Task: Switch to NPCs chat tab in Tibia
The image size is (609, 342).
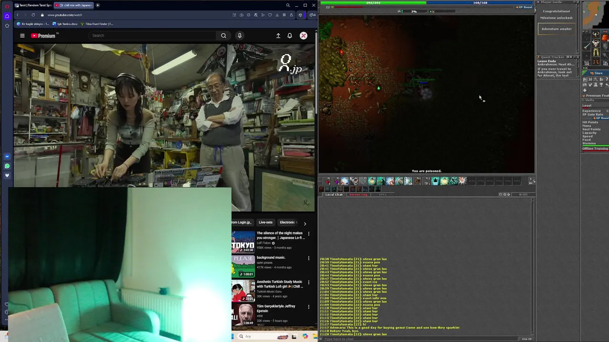Action: pyautogui.click(x=382, y=194)
